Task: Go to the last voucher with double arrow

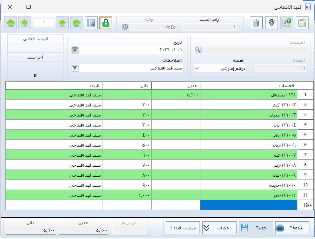Action: 11,23
